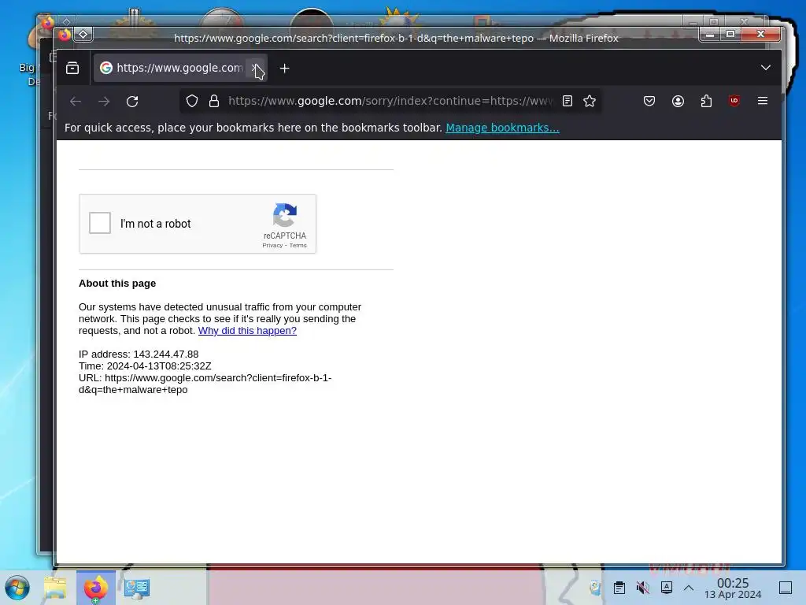Click the address bar URL field
Image resolution: width=806 pixels, height=605 pixels.
(390, 101)
